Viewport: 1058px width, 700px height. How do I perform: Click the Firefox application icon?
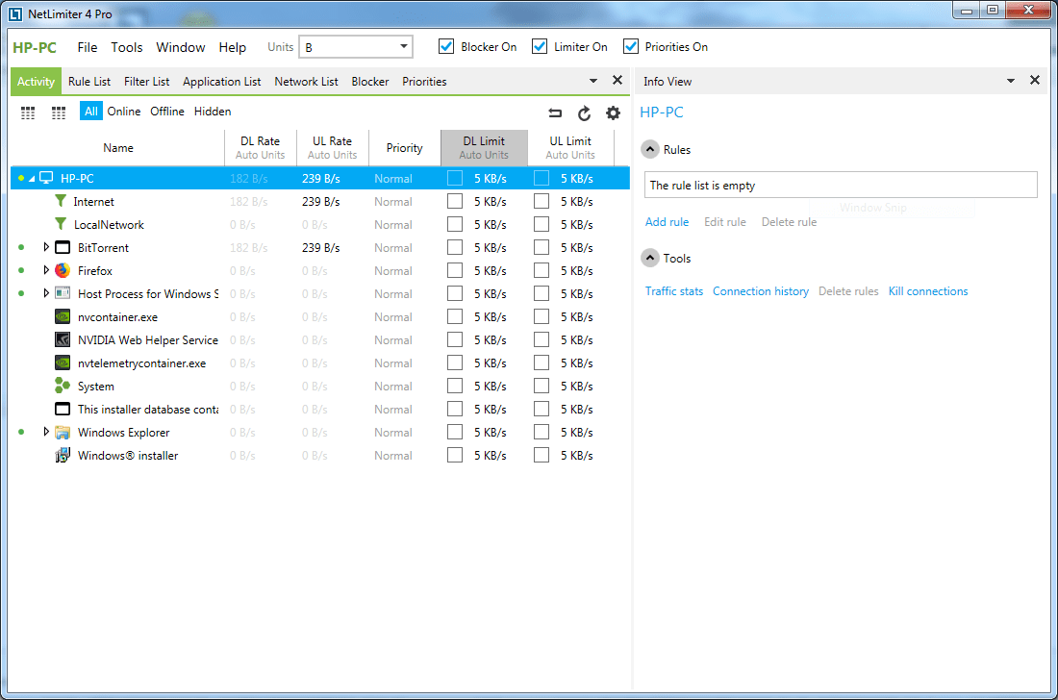click(x=63, y=270)
